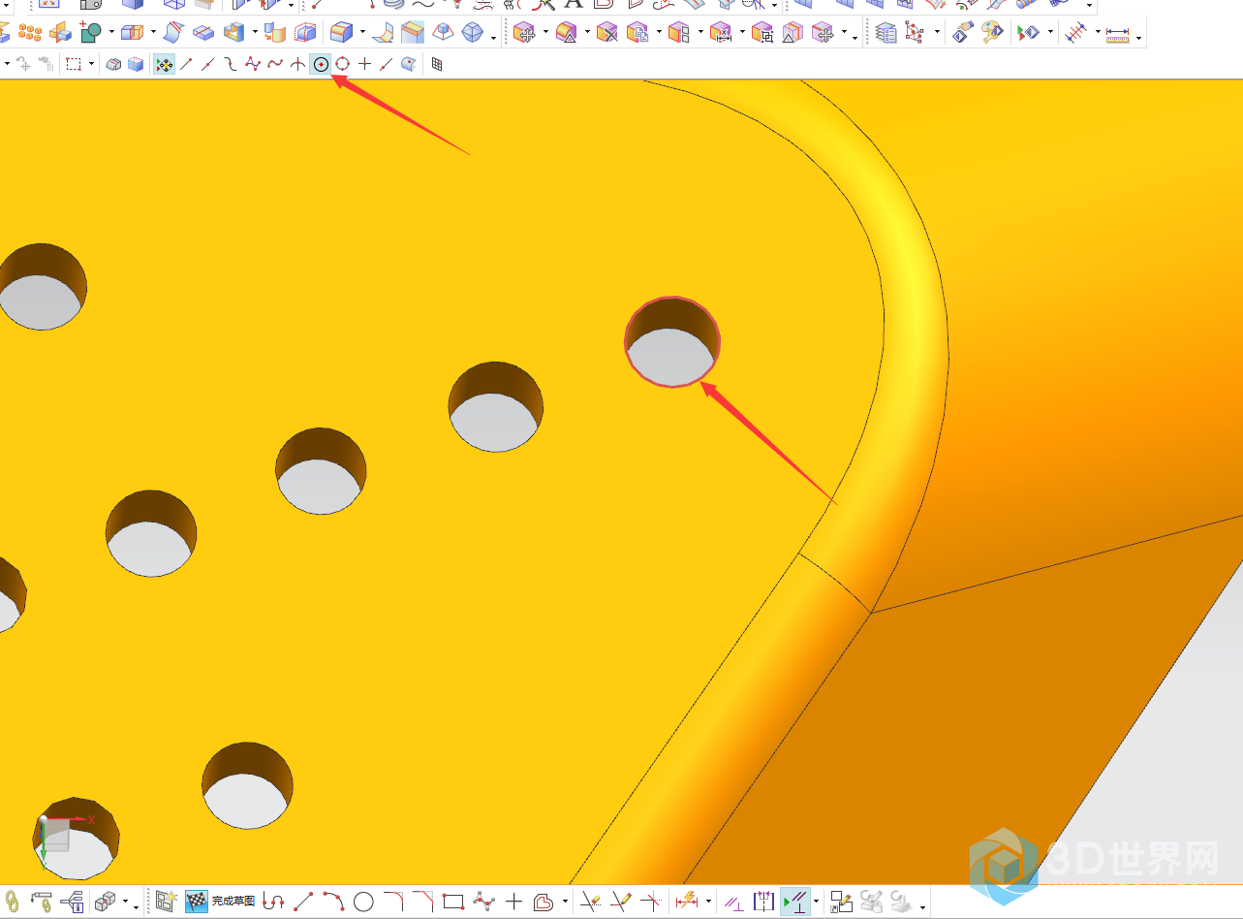Select the Arc sketch tool
Viewport: 1243px width, 919px height.
click(333, 903)
